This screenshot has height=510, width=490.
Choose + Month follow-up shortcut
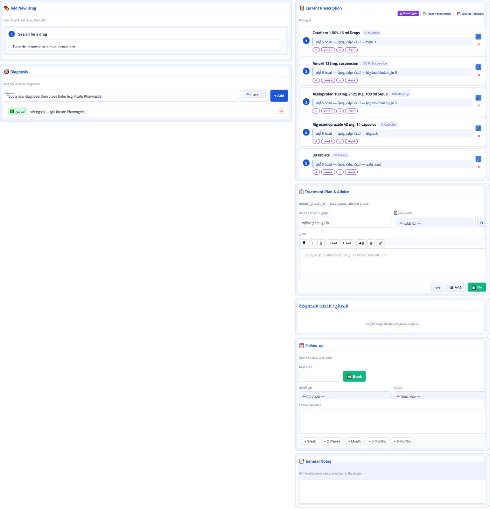click(355, 441)
